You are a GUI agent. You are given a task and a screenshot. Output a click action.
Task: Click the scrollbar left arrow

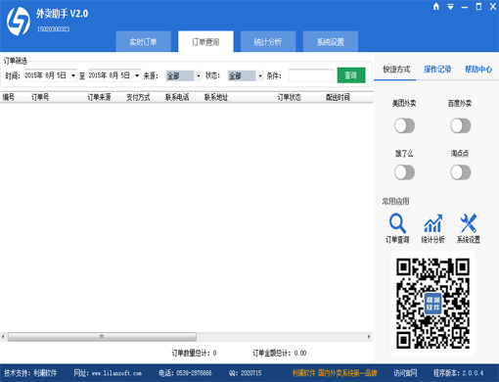(x=3, y=337)
